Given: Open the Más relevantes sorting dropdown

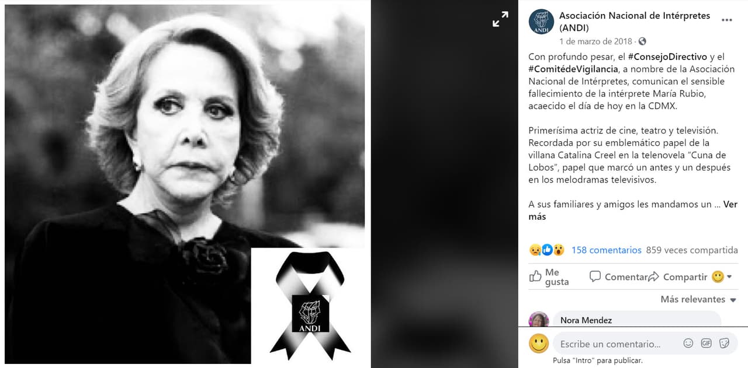Looking at the screenshot, I should pyautogui.click(x=698, y=299).
